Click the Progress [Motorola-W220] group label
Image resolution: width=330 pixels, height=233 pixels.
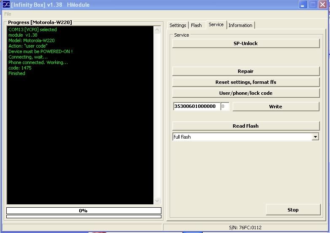[x=40, y=22]
